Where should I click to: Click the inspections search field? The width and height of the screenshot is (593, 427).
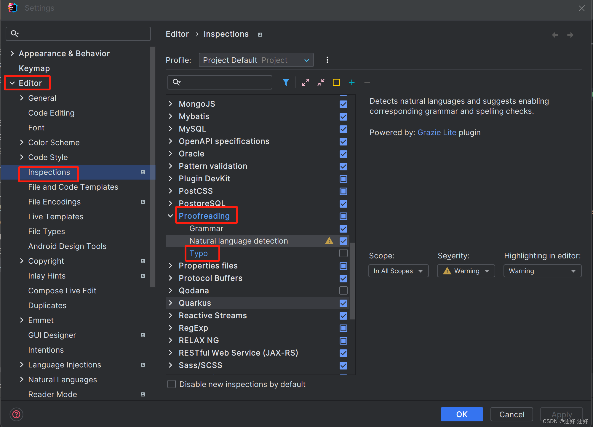coord(225,82)
